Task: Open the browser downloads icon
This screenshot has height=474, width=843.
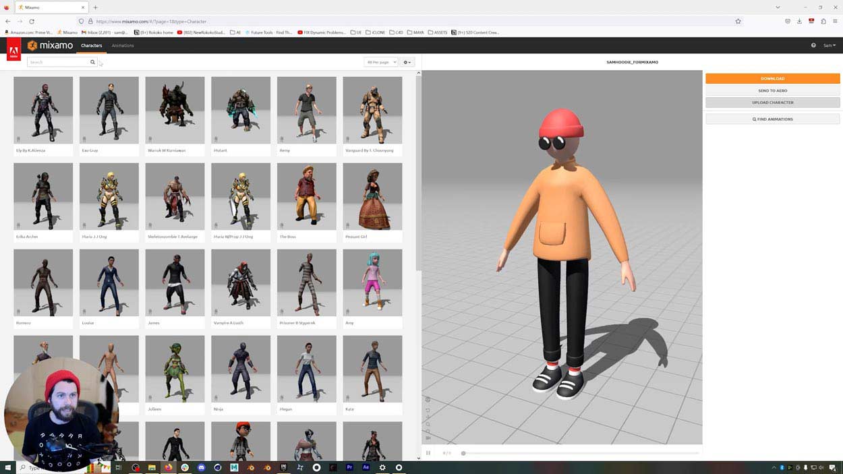Action: coord(799,21)
